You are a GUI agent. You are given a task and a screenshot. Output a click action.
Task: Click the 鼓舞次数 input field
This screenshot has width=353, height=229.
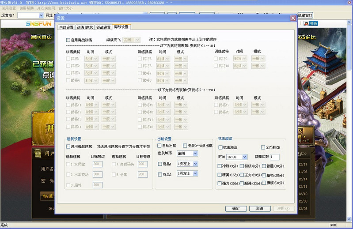274,157
